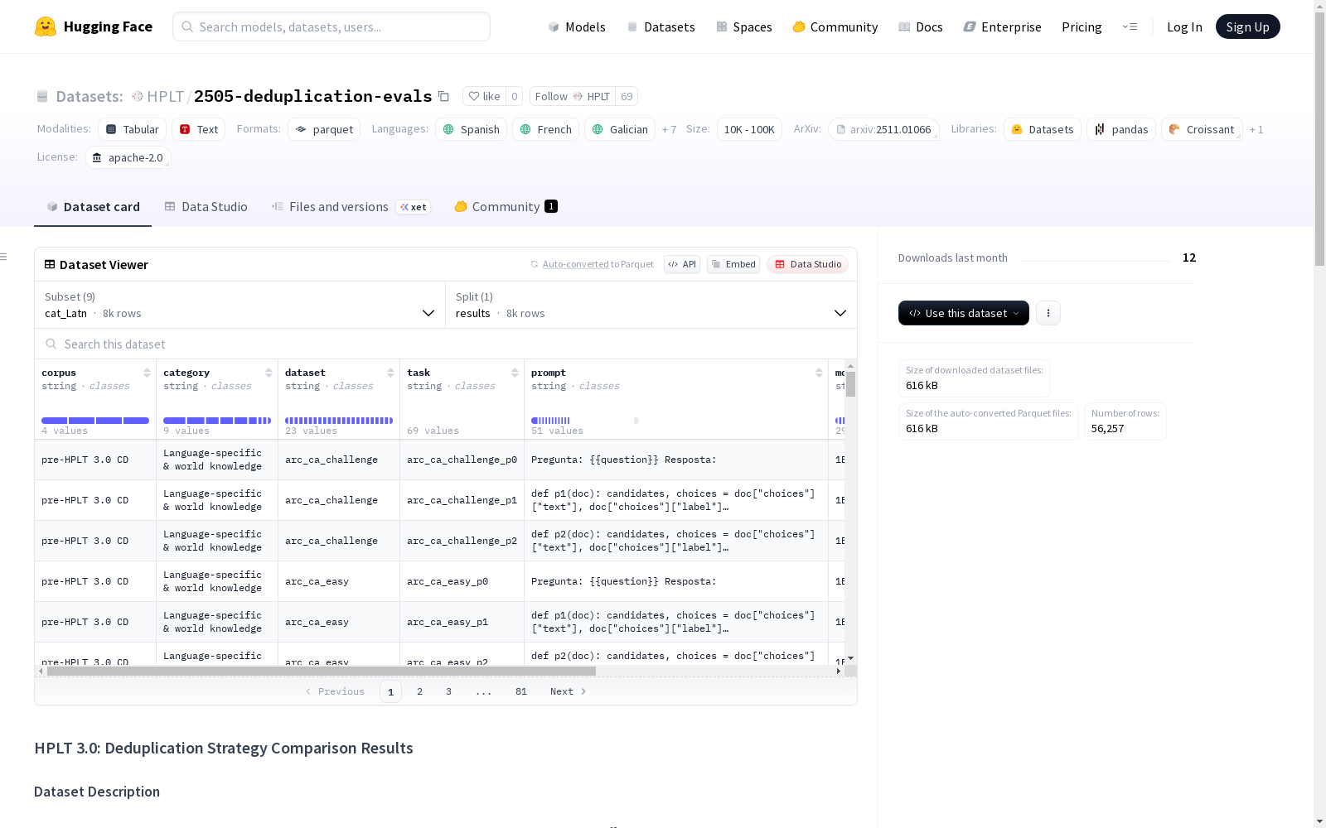Open the Docs menu item
Image resolution: width=1326 pixels, height=828 pixels.
pos(921,26)
